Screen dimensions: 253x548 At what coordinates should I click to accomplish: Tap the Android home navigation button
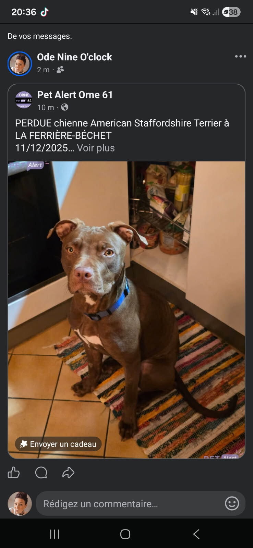coord(125,534)
